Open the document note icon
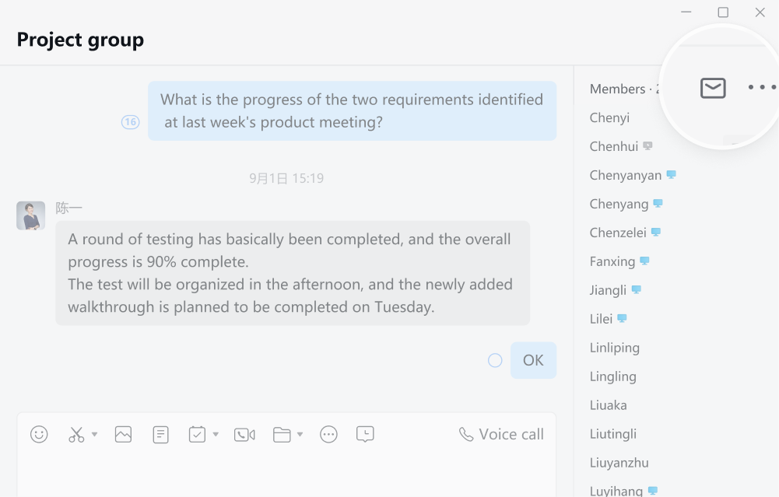This screenshot has width=779, height=497. [x=160, y=435]
